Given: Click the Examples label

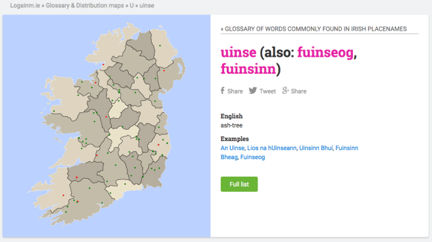Looking at the screenshot, I should (x=235, y=138).
